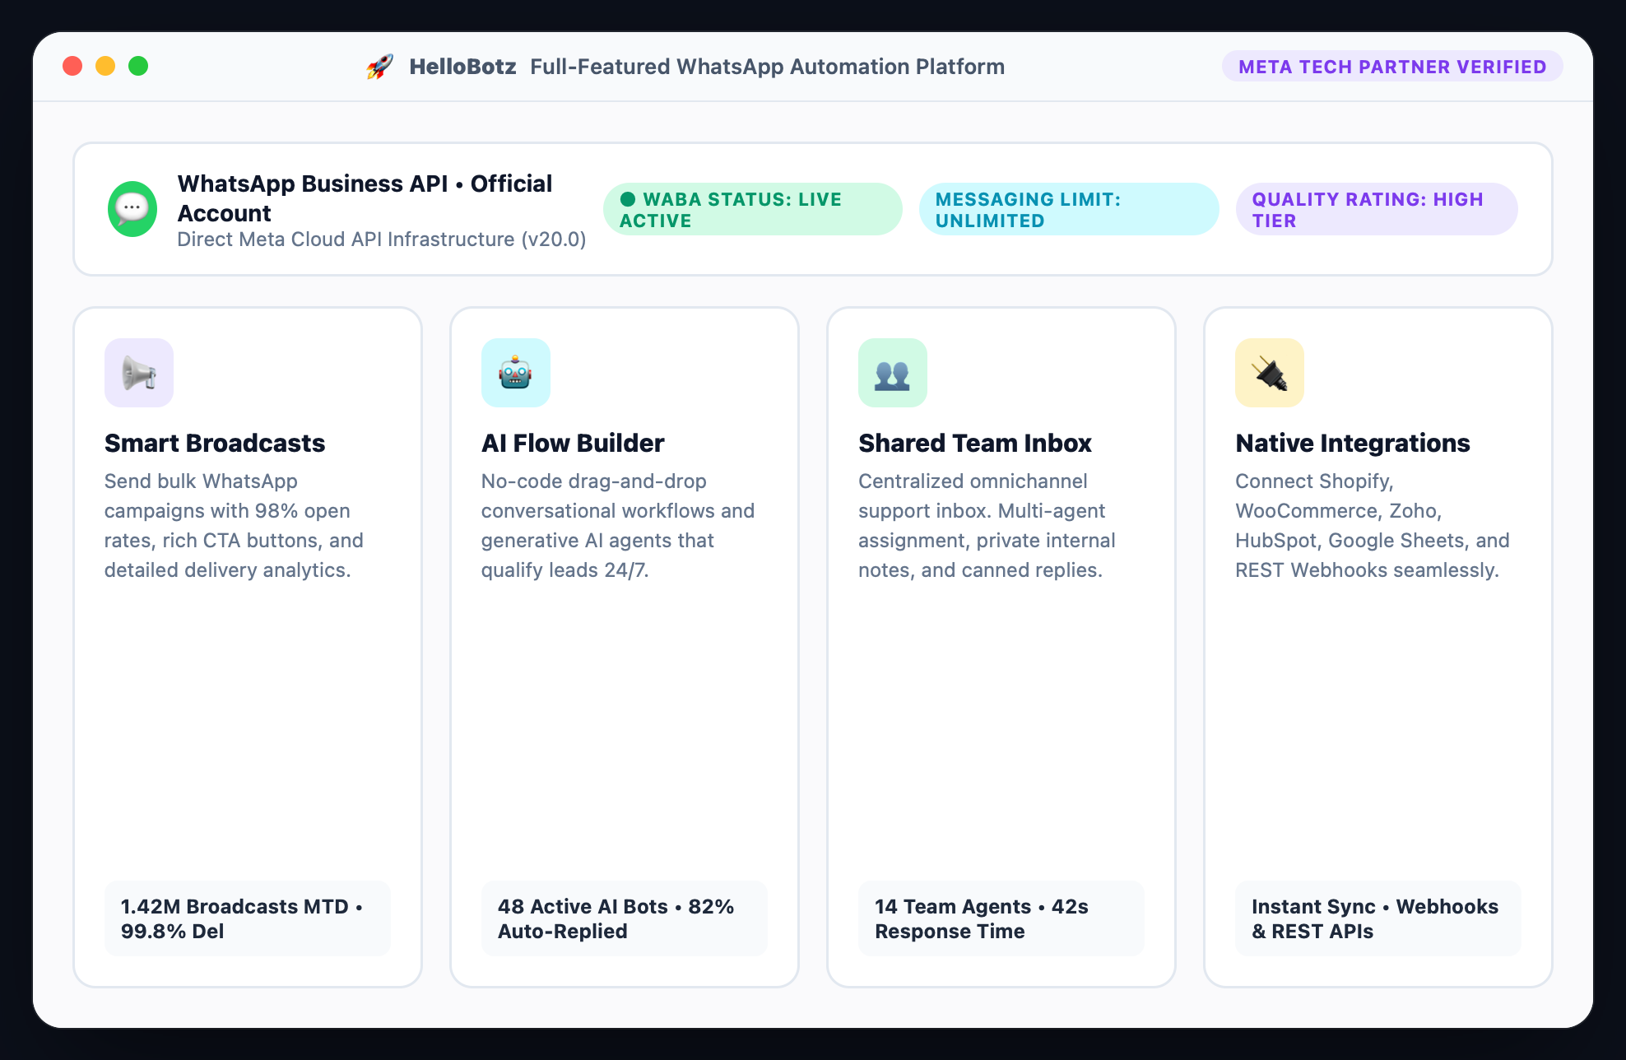Screen dimensions: 1626x1060
Task: Click the Shared Team Inbox people icon
Action: (893, 373)
